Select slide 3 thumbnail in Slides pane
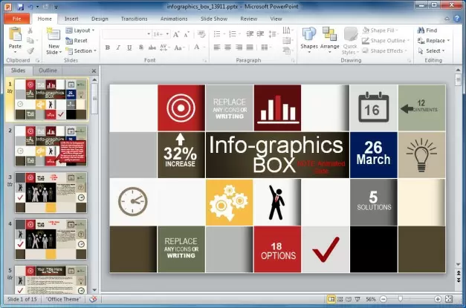Screen dimensions: 466x308 (x=51, y=191)
